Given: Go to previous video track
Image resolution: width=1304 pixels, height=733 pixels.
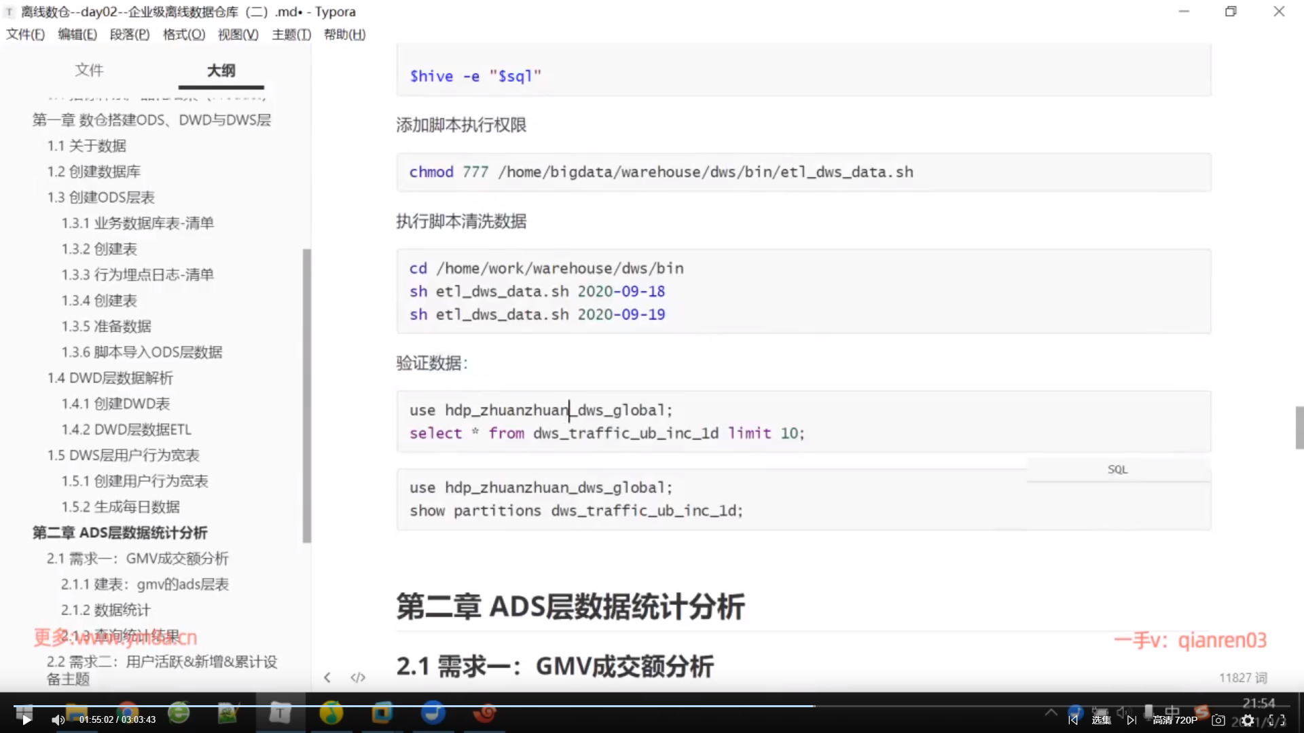Looking at the screenshot, I should pos(1073,720).
